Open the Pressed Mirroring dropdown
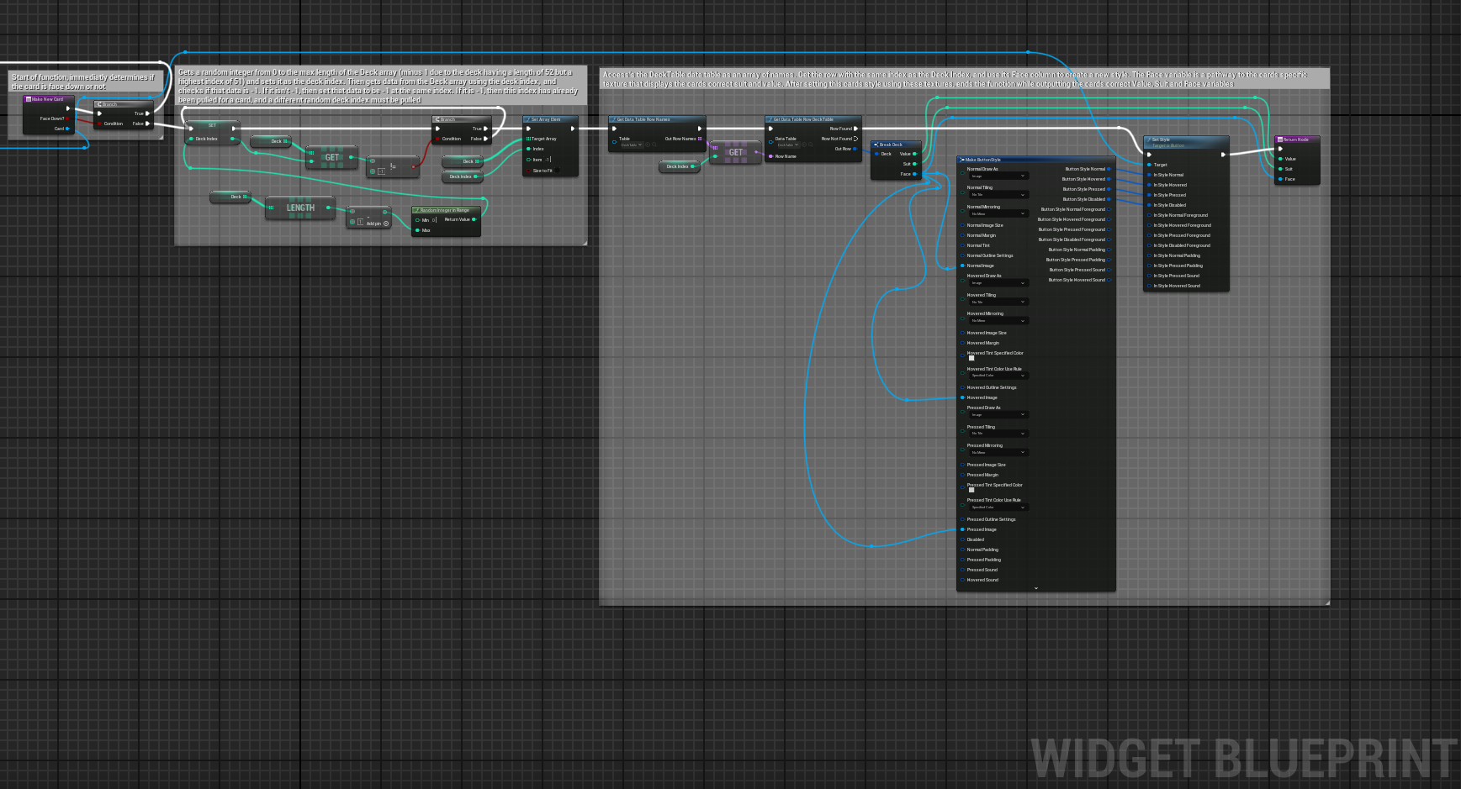Image resolution: width=1461 pixels, height=789 pixels. coord(998,453)
